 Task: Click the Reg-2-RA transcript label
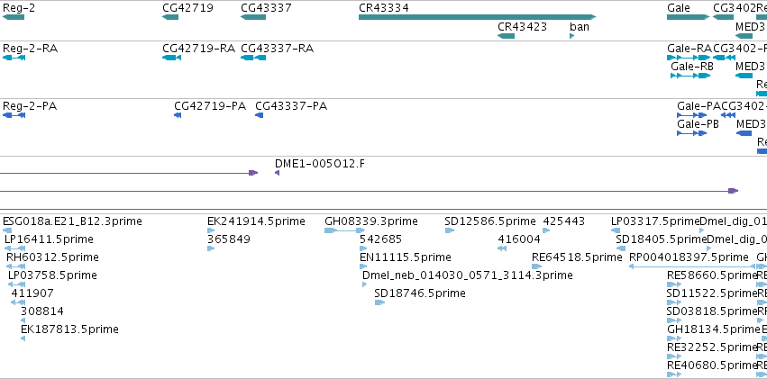point(31,49)
